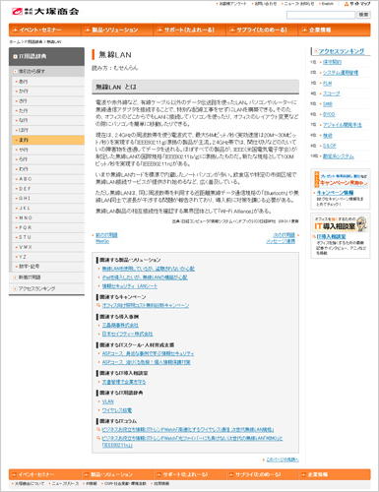Select わ行 in sidebar index
The width and height of the screenshot is (379, 492).
point(48,169)
